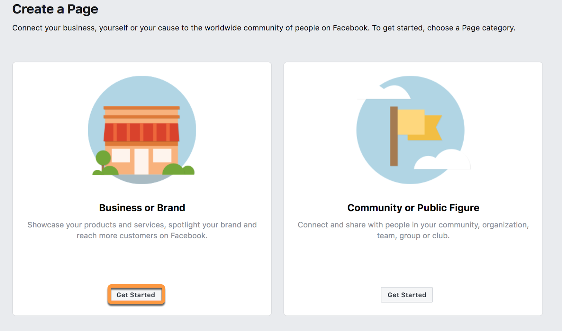This screenshot has width=562, height=331.
Task: Click Get Started under Community or Public Figure
Action: tap(406, 295)
